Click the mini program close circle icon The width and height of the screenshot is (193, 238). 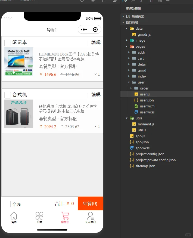[95, 29]
